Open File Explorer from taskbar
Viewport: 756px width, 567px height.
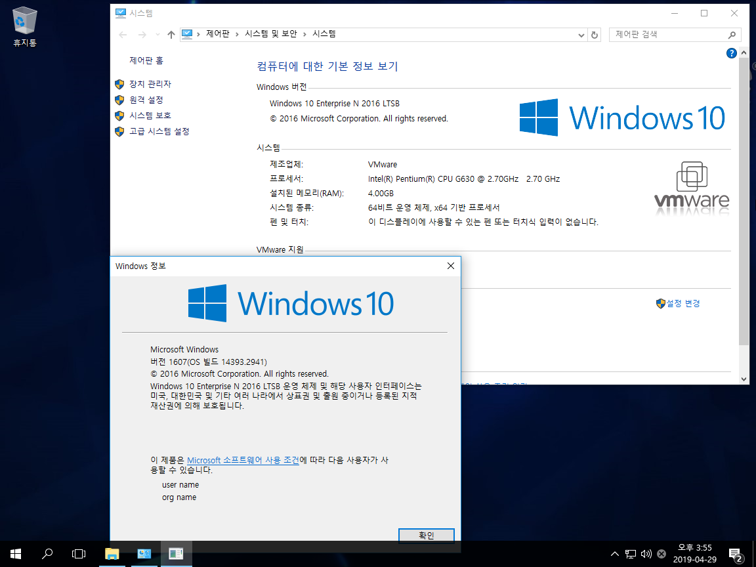pos(112,553)
